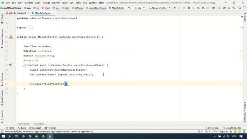The image size is (247, 139).
Task: Close the MainActivity.java tab
Action: [53, 13]
